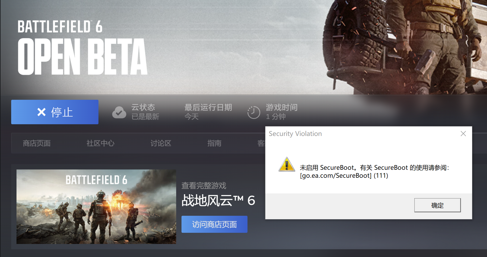
Task: Click the play time clock icon
Action: click(254, 112)
